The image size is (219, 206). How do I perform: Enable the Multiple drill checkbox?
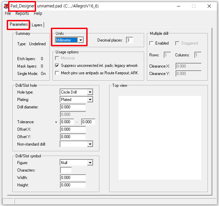tap(151, 43)
